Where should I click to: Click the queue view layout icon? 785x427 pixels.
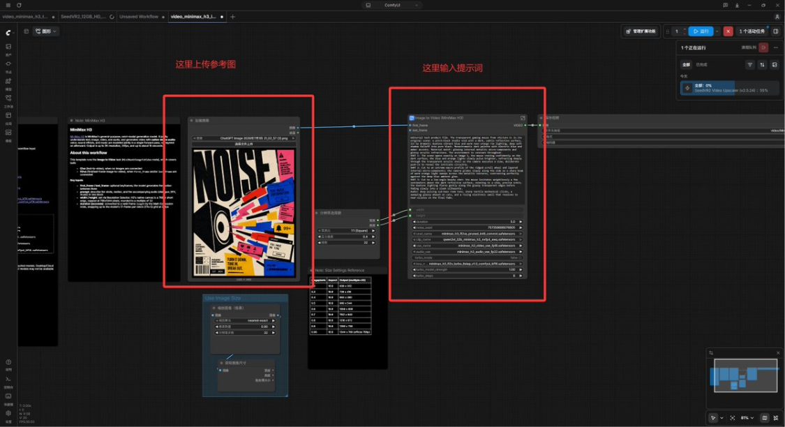(775, 65)
